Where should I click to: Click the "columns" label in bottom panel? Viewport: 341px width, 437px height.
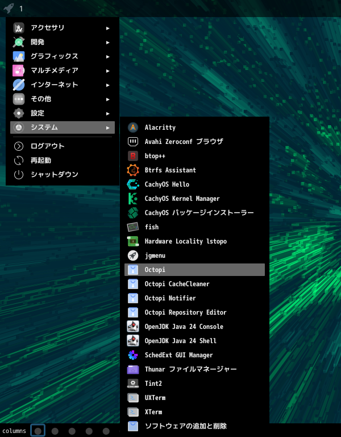point(14,431)
